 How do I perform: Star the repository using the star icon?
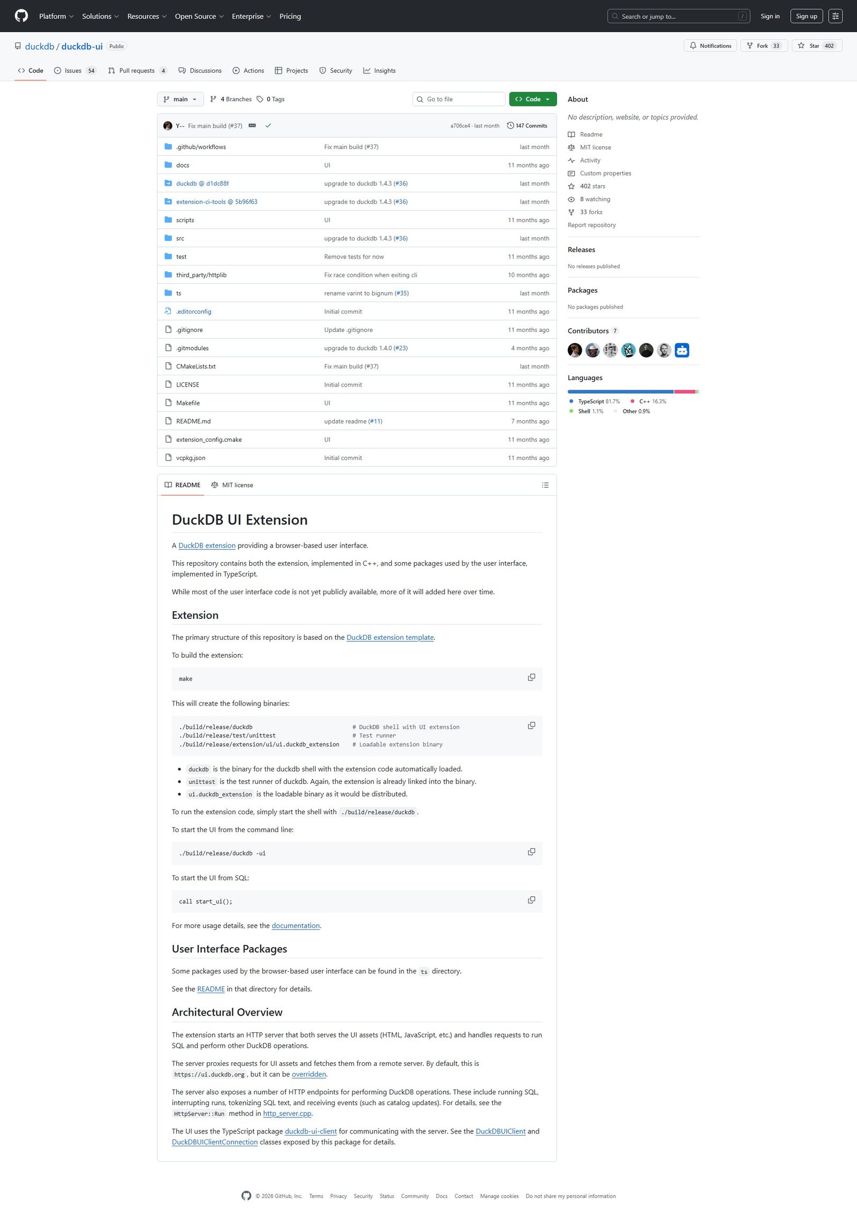[x=802, y=46]
